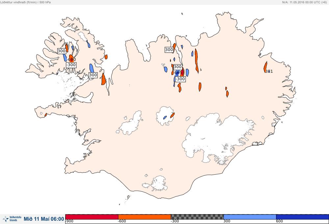Click the boxed '-300' label below 695
The image size is (329, 224).
coord(180,79)
